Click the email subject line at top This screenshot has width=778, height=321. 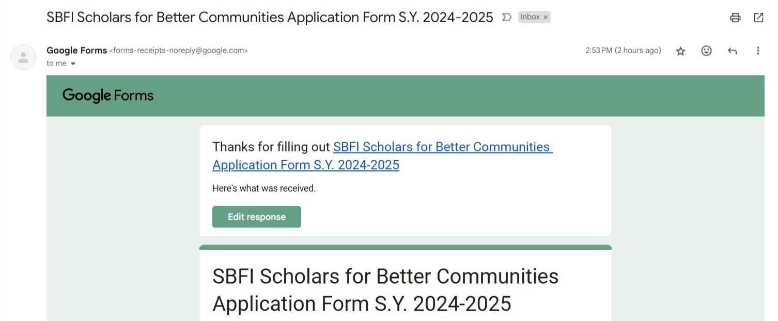click(x=270, y=17)
